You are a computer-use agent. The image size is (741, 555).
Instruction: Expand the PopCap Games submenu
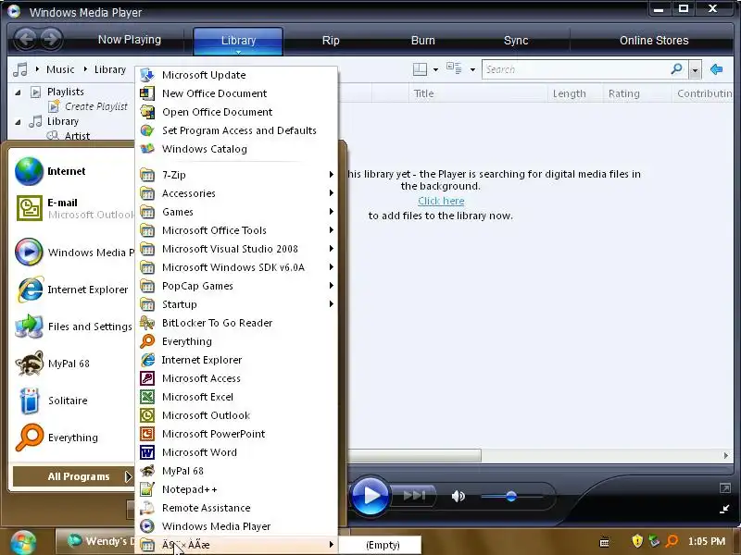click(236, 286)
